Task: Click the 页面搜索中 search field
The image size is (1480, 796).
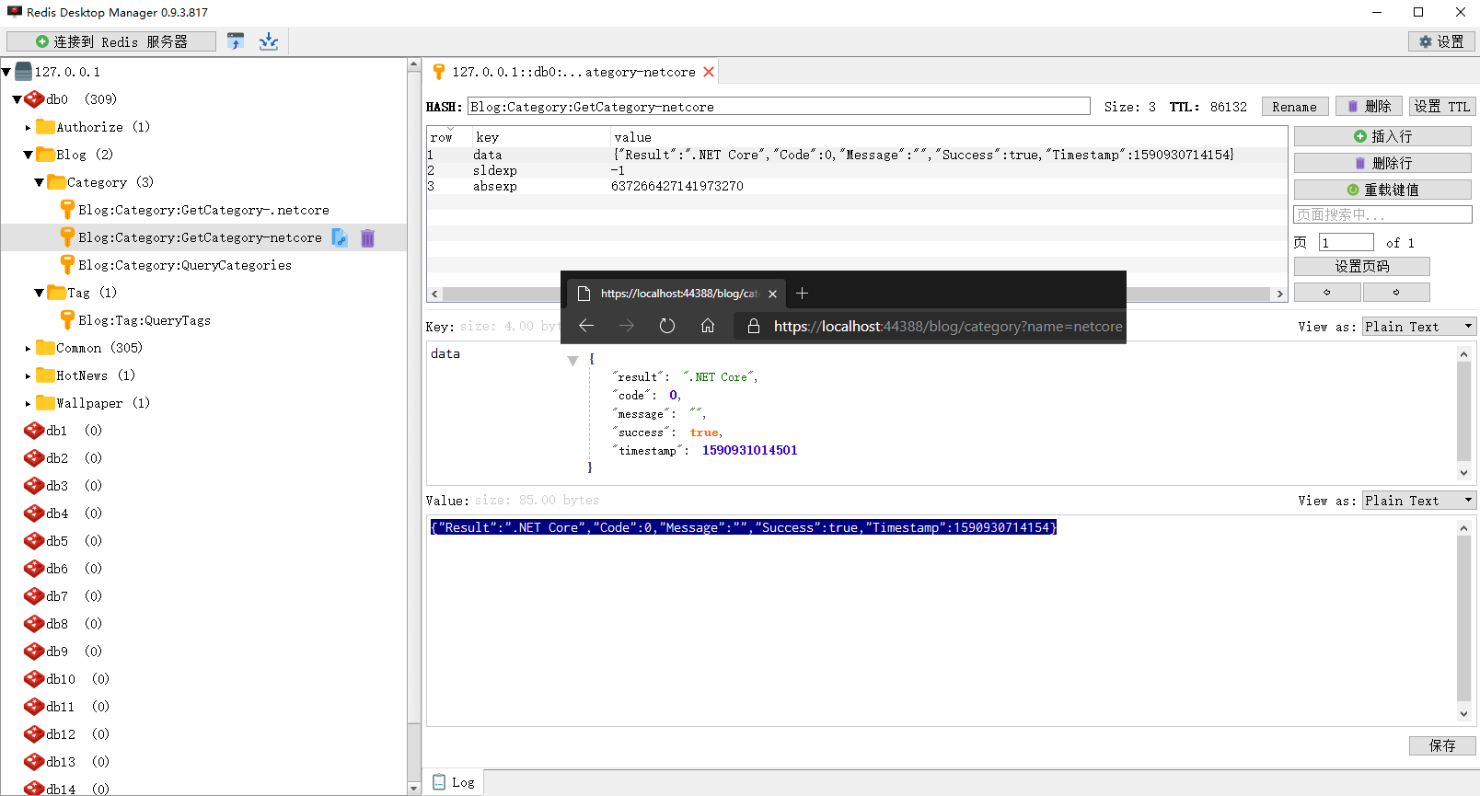Action: (x=1382, y=214)
